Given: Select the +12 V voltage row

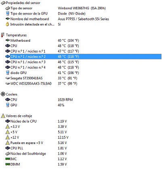Looking at the screenshot, I should pyautogui.click(x=83, y=138).
